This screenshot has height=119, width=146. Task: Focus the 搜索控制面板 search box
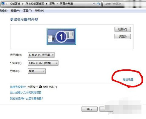(x=125, y=4)
